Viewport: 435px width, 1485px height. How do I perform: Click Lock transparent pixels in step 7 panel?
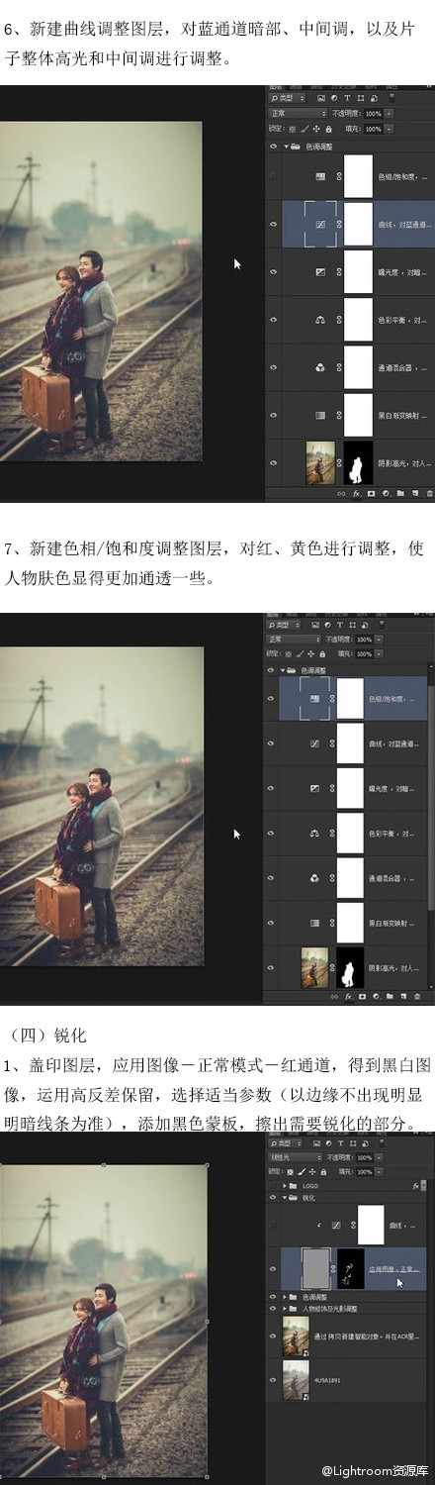(x=289, y=653)
